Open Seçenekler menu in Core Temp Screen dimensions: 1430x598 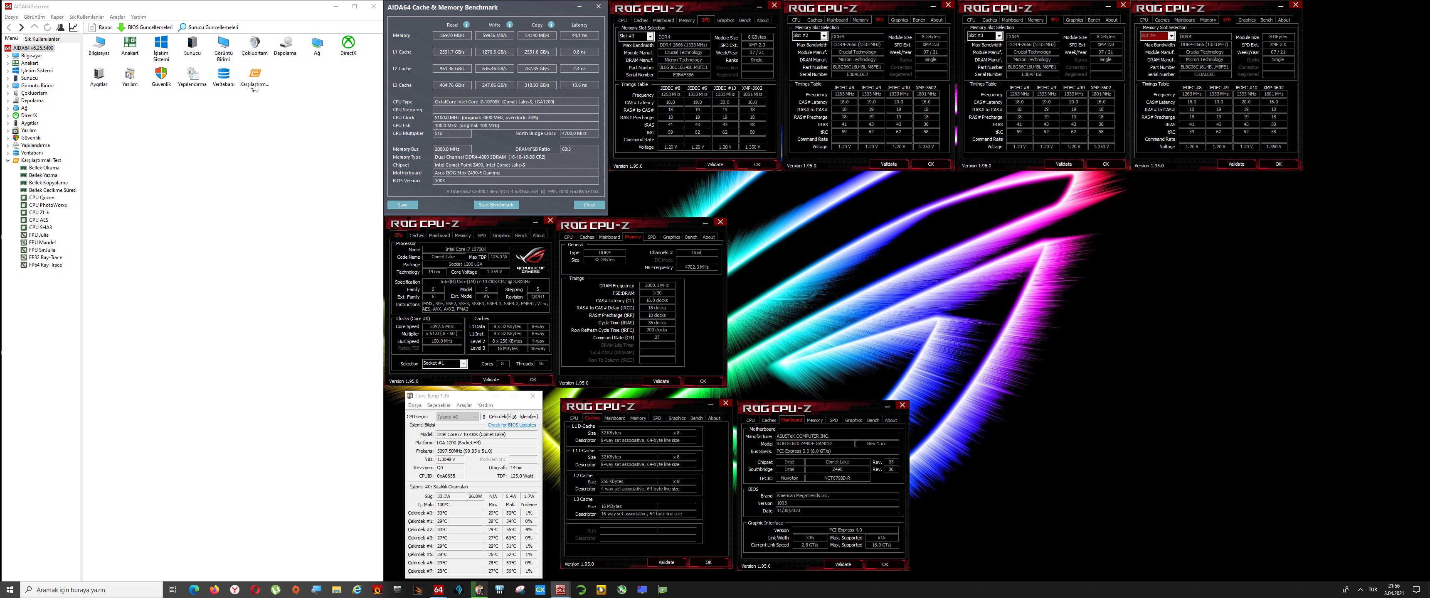439,405
